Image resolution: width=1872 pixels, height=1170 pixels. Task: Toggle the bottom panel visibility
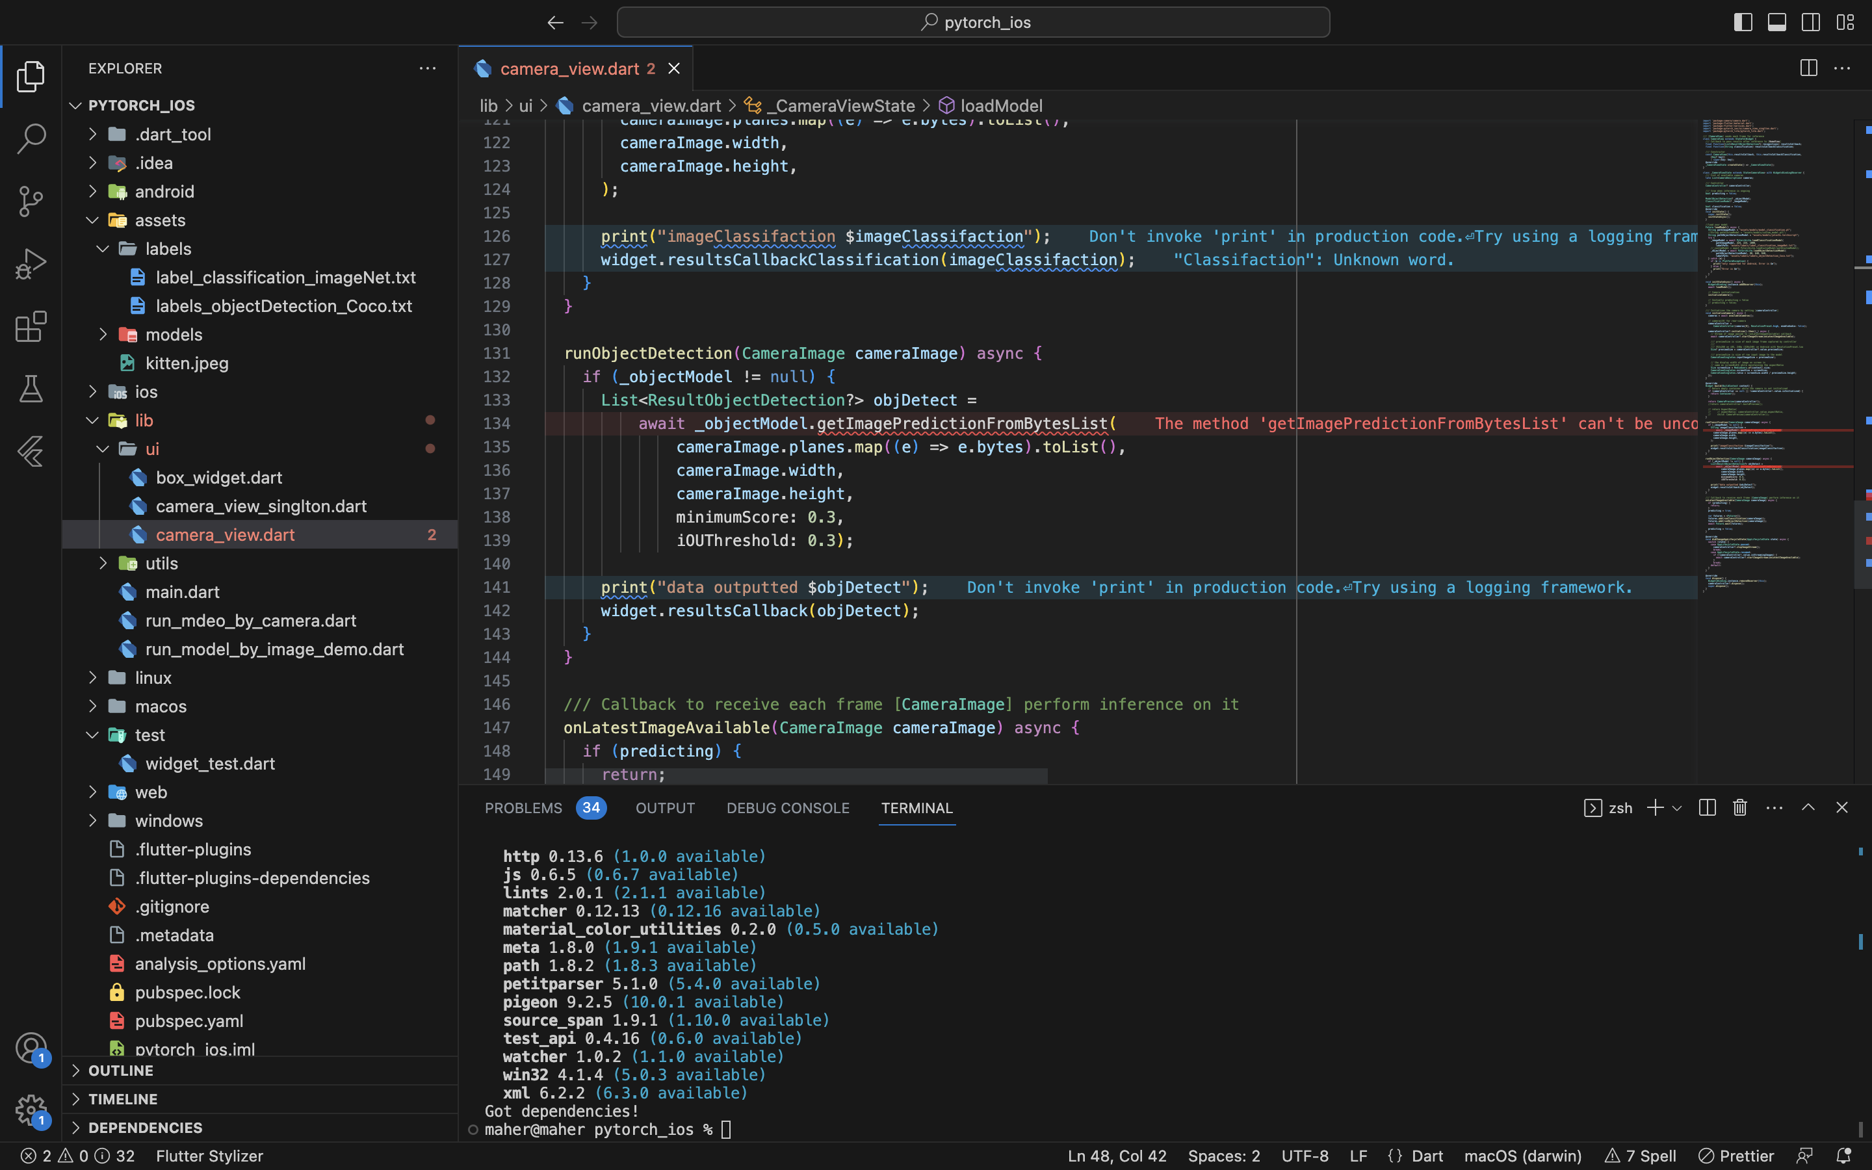[1776, 23]
